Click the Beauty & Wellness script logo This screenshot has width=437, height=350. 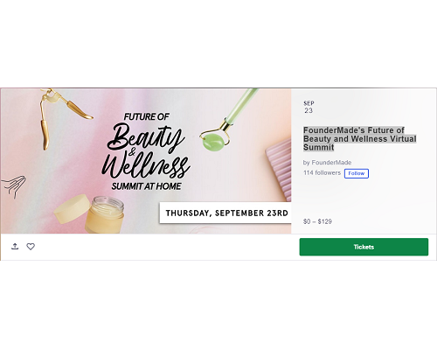click(x=146, y=151)
